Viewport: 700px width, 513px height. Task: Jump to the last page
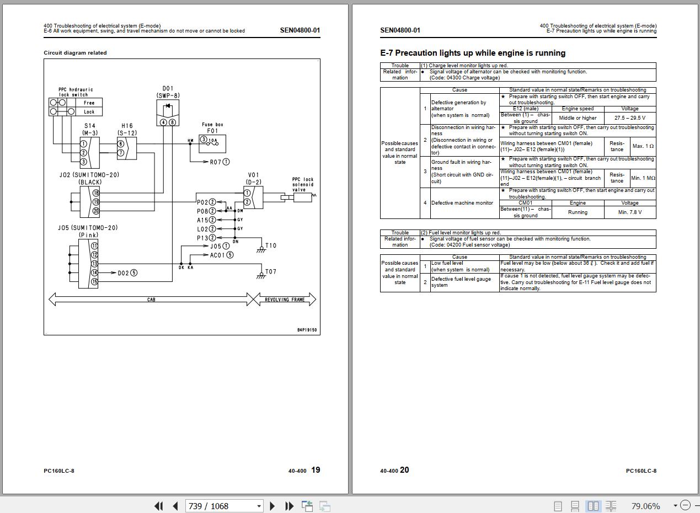(x=289, y=506)
